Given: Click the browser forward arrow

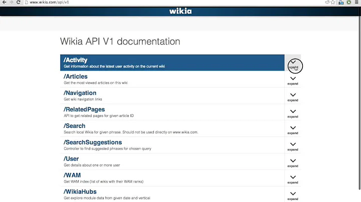Looking at the screenshot, I should pos(11,2).
